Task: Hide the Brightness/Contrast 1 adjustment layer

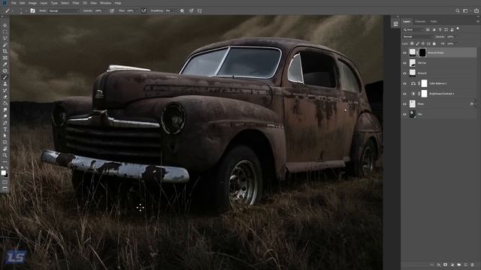Action: coord(404,94)
